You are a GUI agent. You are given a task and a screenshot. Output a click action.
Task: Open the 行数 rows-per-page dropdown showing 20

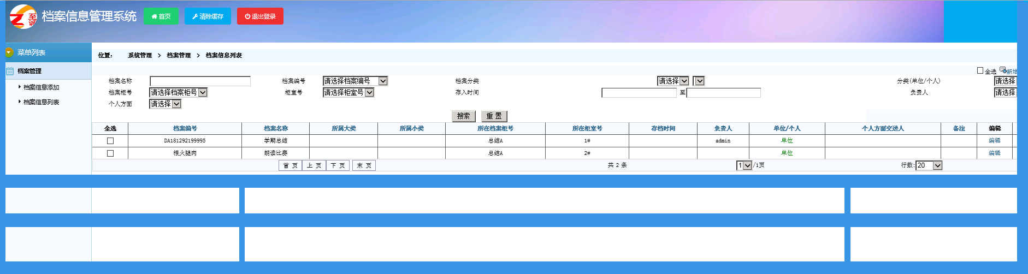929,165
